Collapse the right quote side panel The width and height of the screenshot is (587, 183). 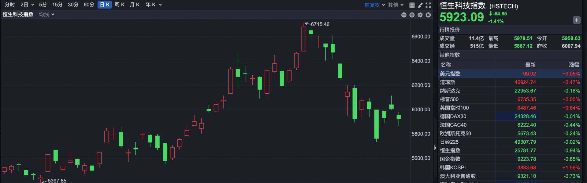(x=435, y=148)
